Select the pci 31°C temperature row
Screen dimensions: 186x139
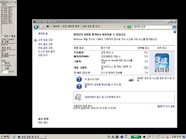point(7,23)
